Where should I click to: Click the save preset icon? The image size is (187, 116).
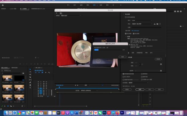coord(155,24)
